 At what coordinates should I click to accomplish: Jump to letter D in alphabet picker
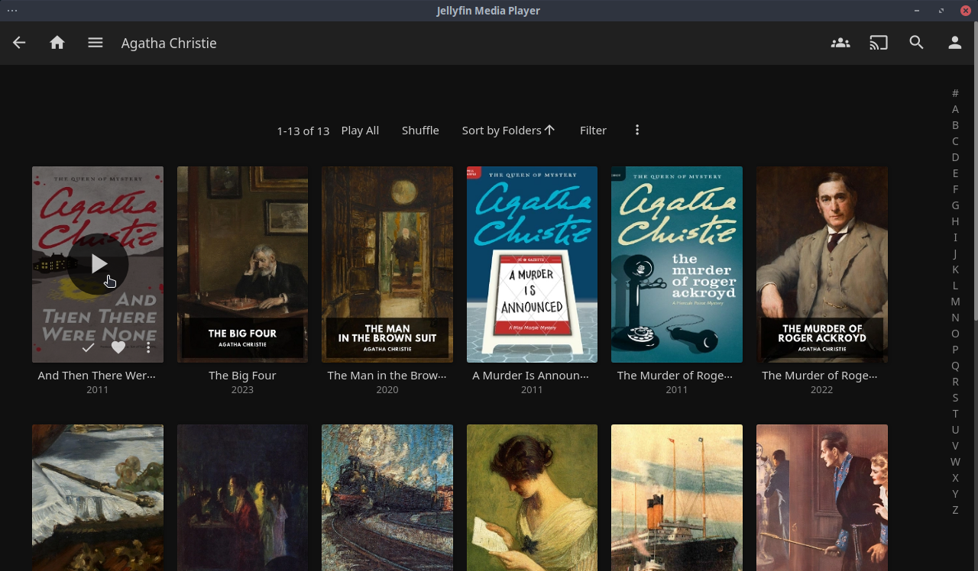point(955,157)
